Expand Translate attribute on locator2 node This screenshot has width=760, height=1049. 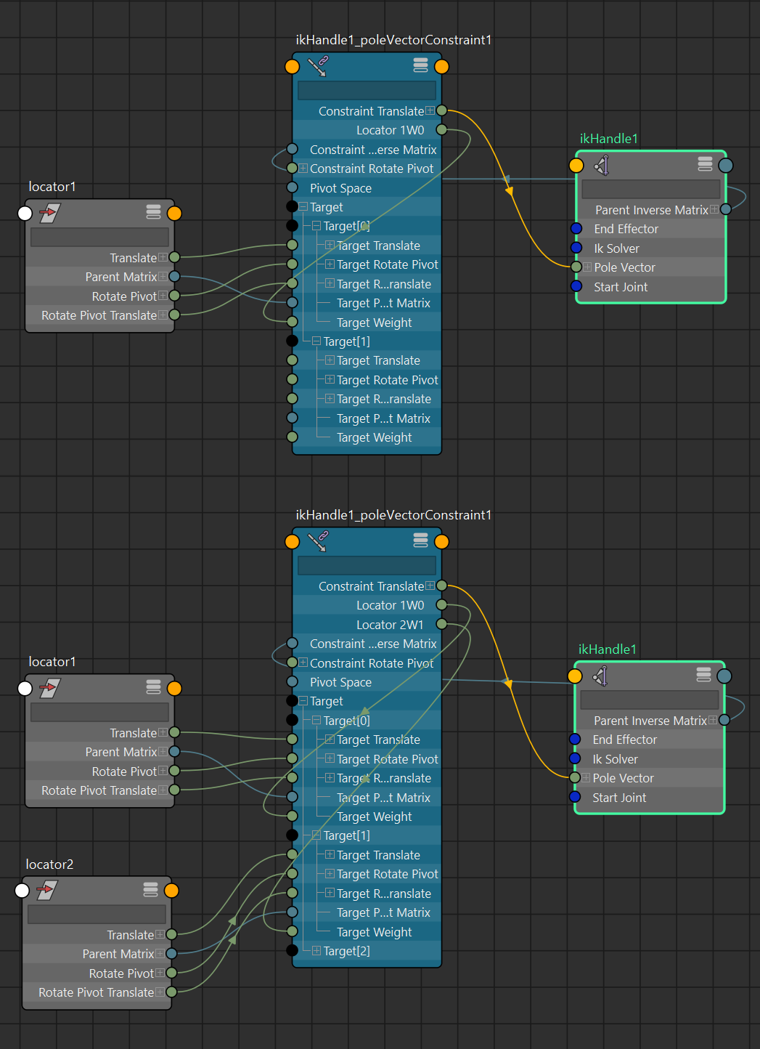160,935
